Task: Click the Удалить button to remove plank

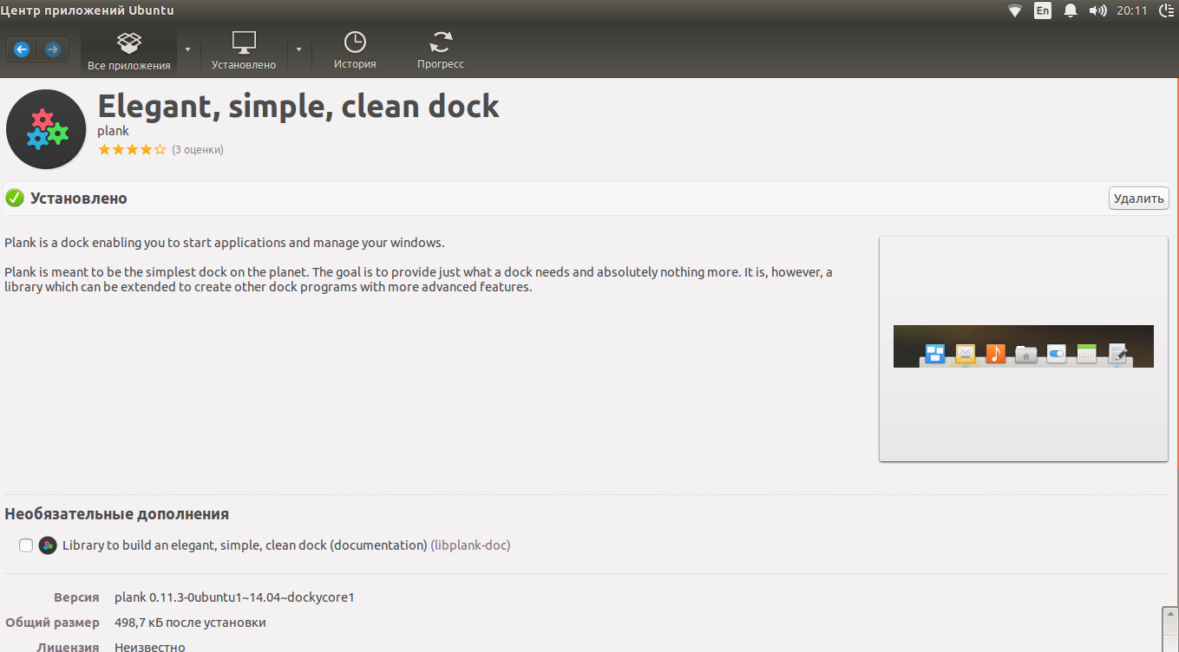Action: pyautogui.click(x=1139, y=199)
